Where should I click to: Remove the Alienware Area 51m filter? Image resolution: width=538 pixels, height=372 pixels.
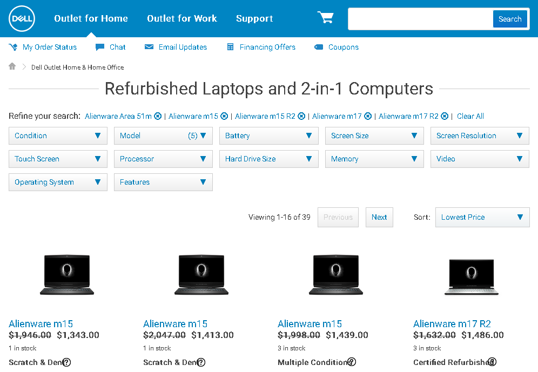(x=158, y=116)
